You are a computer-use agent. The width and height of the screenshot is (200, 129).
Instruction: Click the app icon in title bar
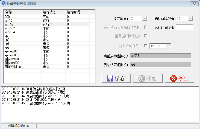(x=4, y=4)
